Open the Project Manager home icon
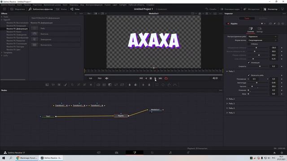Screen dimensions: 287x161 pyautogui.click(x=274, y=153)
